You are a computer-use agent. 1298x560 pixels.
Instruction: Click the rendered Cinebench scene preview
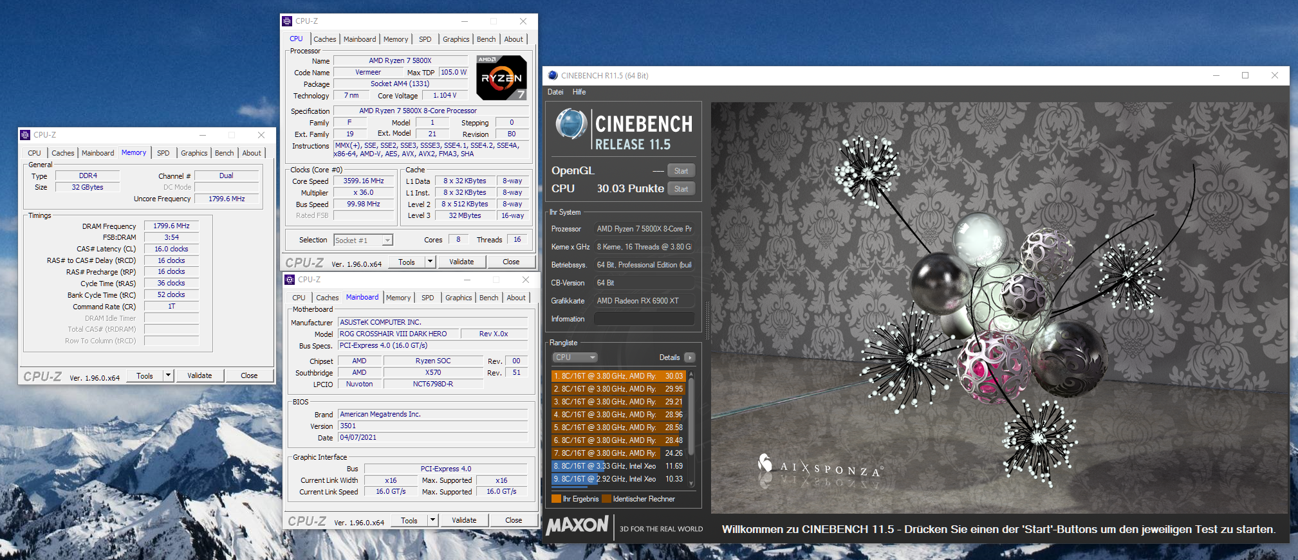[x=999, y=307]
